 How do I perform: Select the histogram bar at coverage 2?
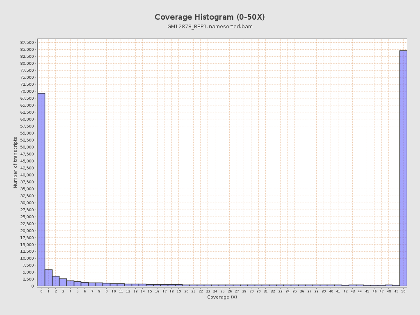pos(56,281)
